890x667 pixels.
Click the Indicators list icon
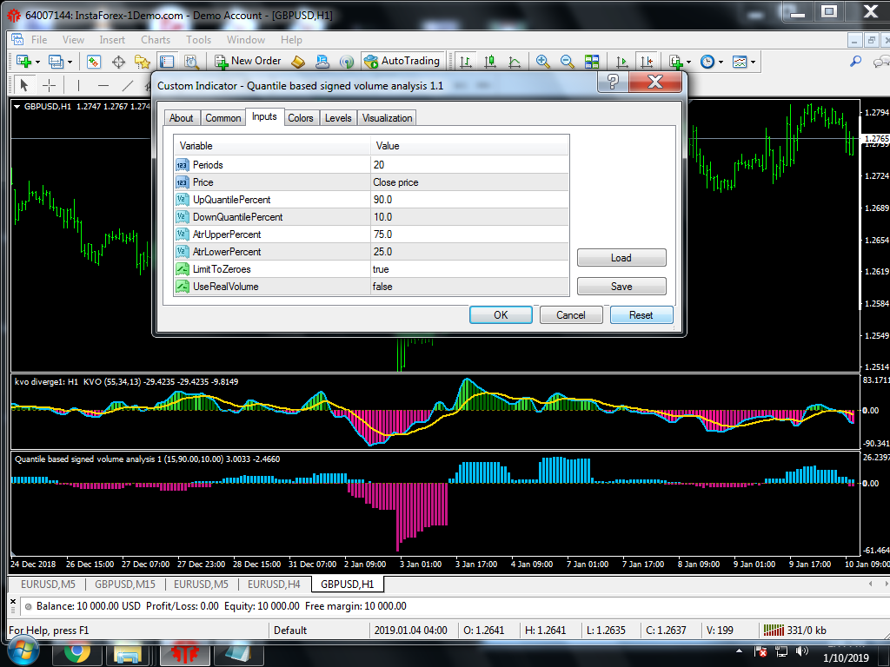[675, 62]
